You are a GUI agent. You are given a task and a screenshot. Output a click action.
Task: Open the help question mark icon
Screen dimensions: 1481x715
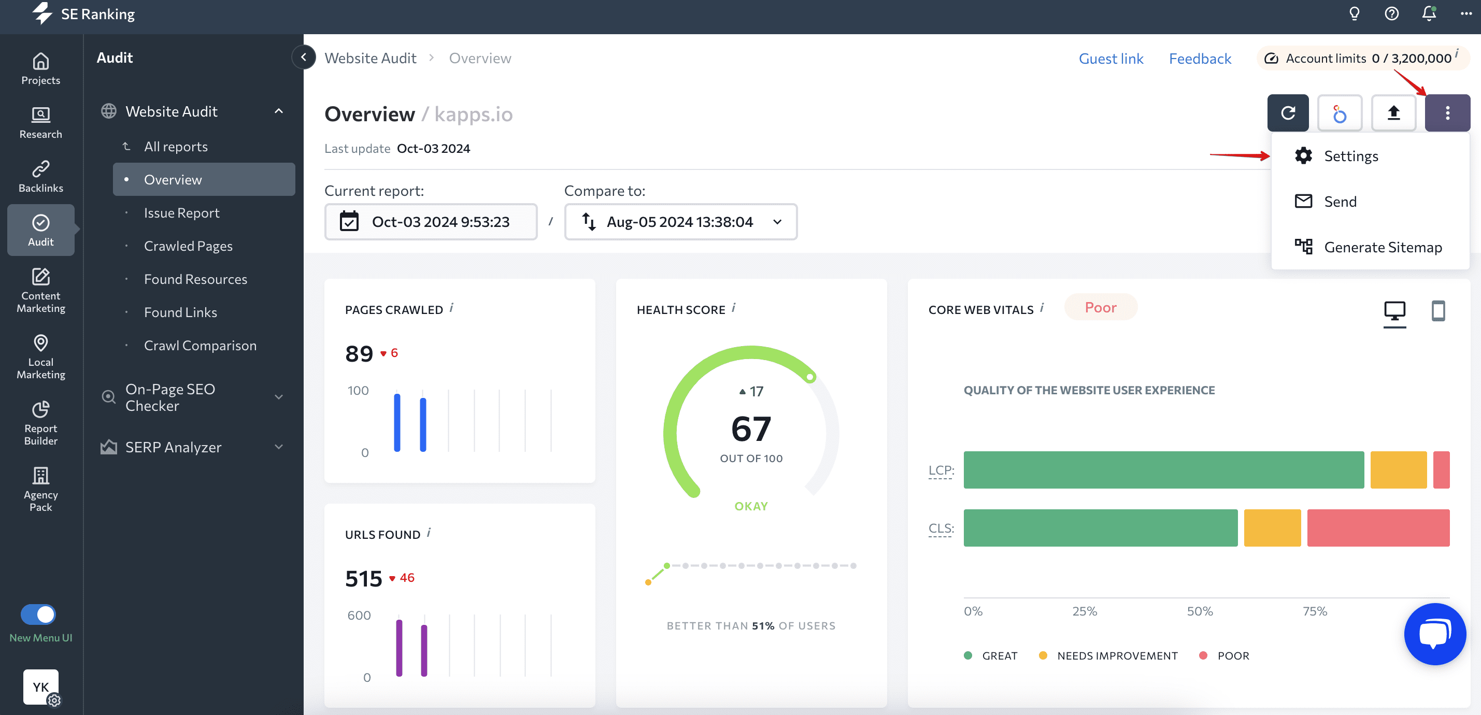point(1391,14)
